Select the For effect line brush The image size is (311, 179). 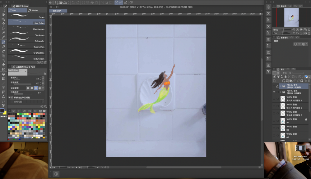coord(26,52)
